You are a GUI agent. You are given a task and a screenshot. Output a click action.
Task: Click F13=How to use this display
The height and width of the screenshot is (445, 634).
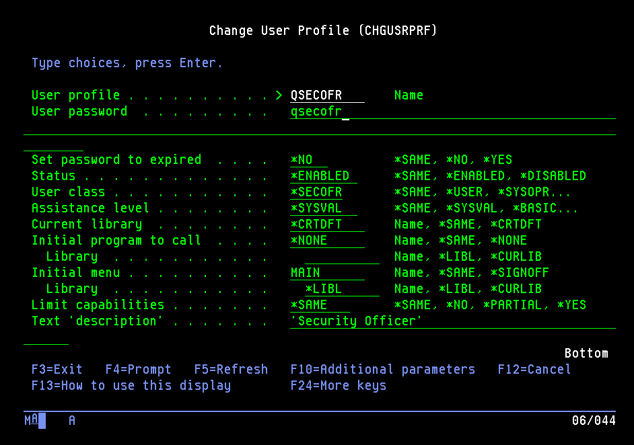click(x=131, y=386)
